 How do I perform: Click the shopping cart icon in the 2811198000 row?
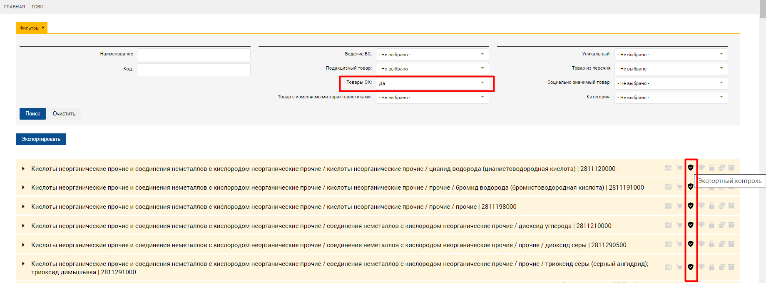[679, 206]
